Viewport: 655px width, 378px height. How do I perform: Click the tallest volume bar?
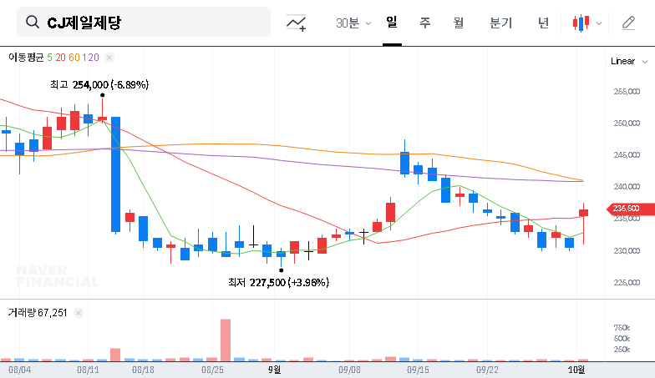coord(225,338)
